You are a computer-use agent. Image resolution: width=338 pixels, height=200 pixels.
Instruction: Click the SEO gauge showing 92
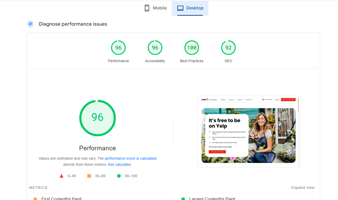228,47
